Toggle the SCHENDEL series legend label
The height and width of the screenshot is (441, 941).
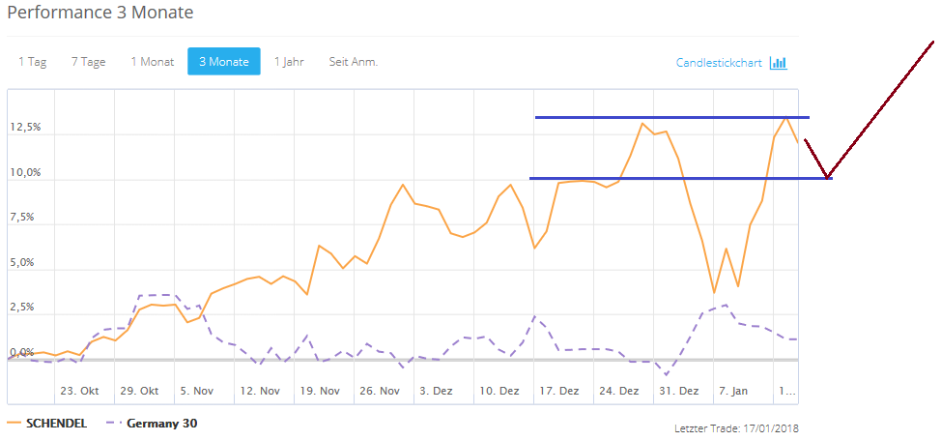56,424
